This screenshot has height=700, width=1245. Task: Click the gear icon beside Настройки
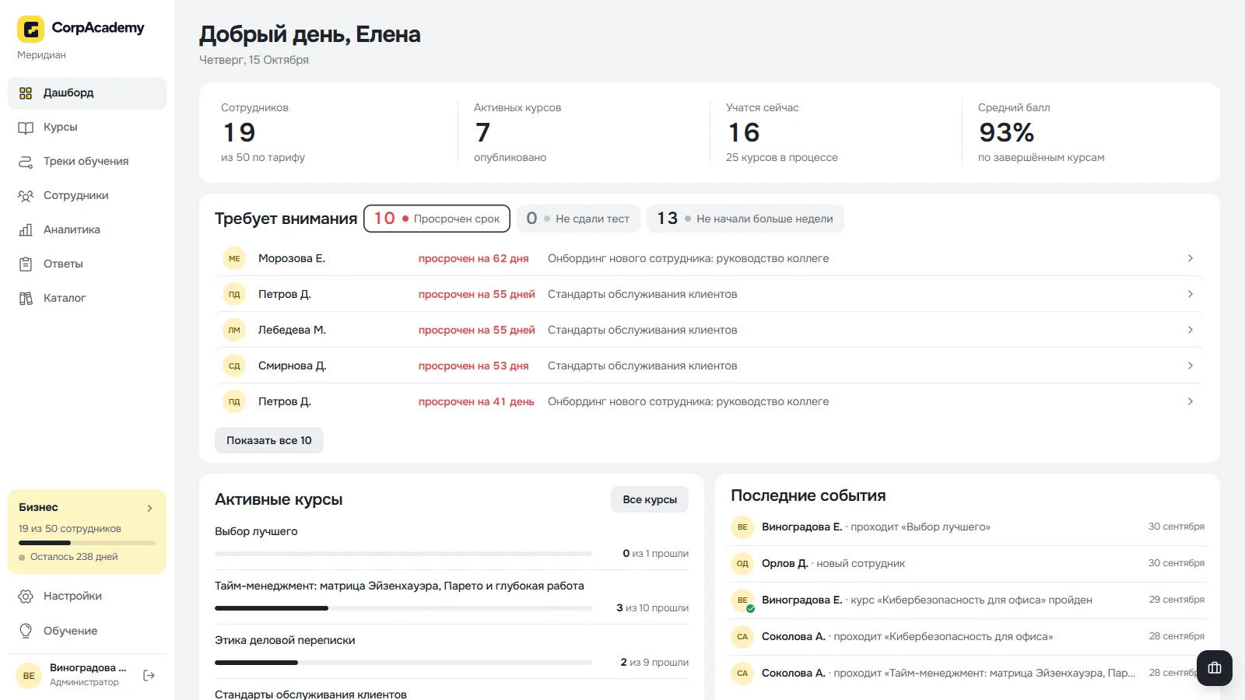pos(26,597)
